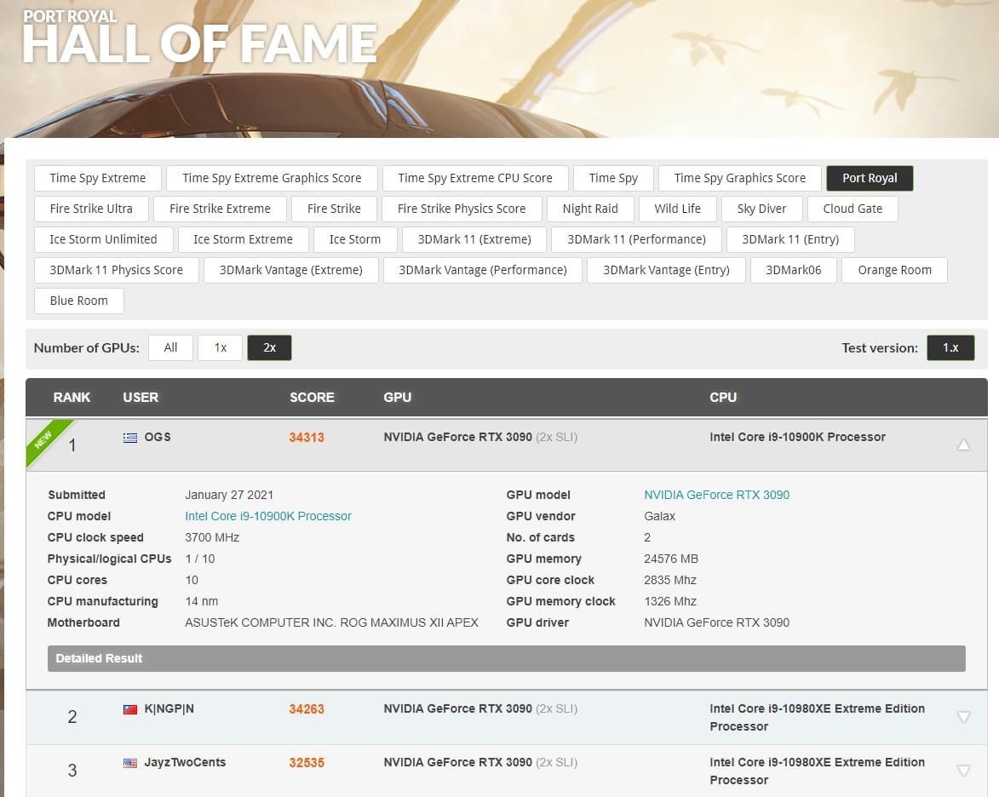Open Time Spy Extreme CPU Score tab

(475, 178)
